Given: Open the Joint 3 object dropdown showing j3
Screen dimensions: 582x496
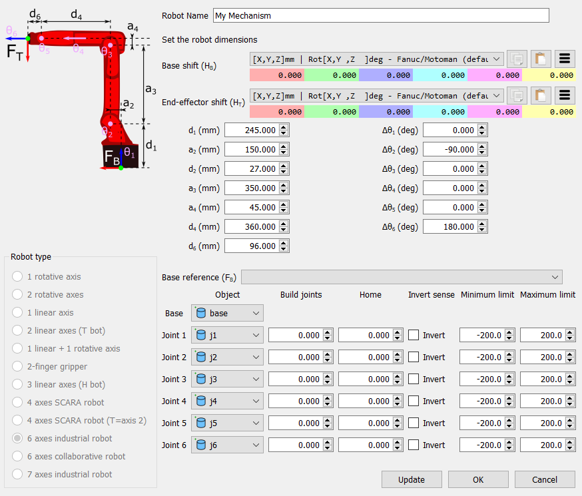Looking at the screenshot, I should [x=227, y=379].
